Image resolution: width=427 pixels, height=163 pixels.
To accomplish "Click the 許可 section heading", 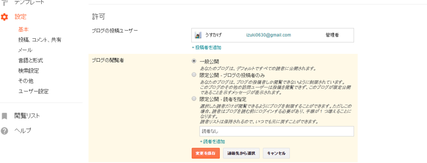I will 98,17.
